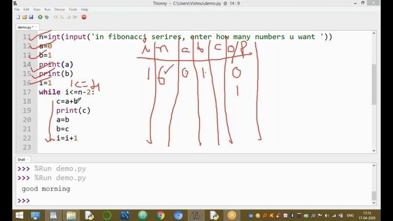Click the Resume debug icon
Viewport: 393px width, 221px height.
(75, 17)
